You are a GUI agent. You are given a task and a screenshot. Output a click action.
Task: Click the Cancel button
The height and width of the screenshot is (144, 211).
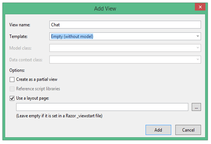click(x=188, y=130)
